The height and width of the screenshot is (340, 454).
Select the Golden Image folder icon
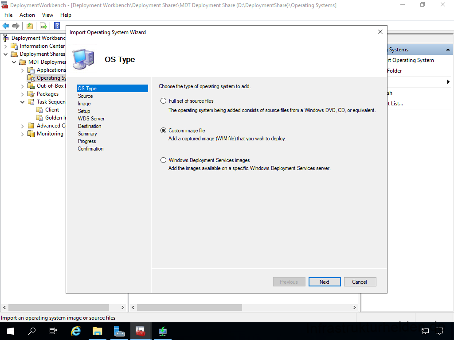pos(39,118)
